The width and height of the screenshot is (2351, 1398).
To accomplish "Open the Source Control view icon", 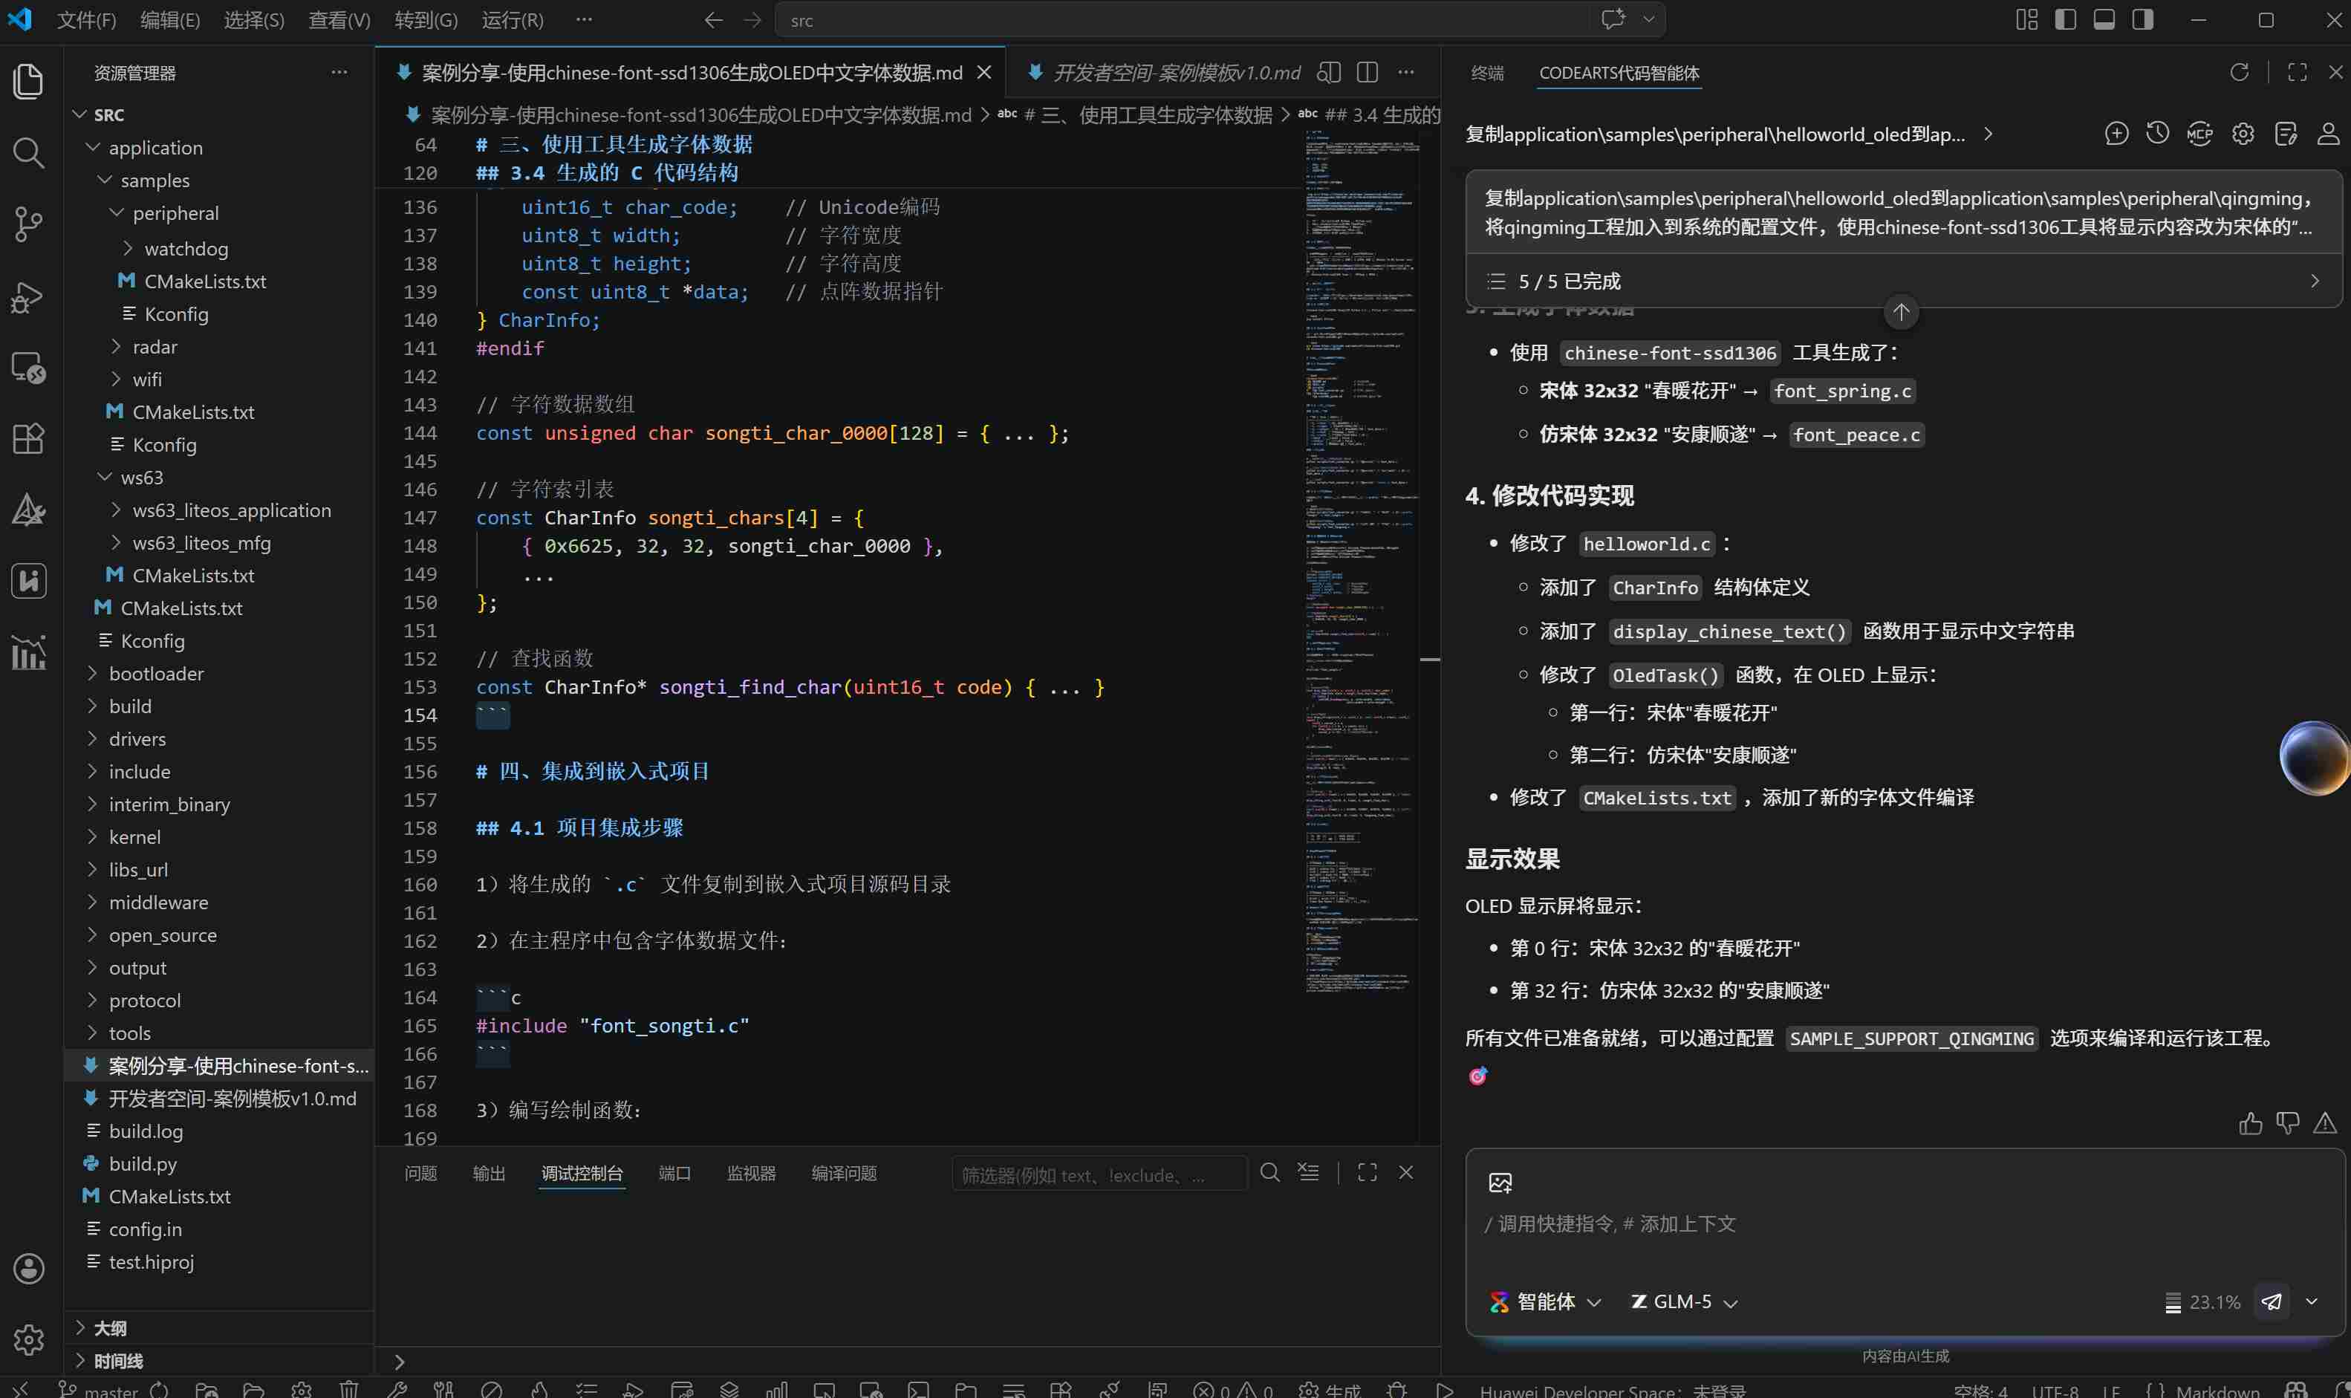I will click(28, 224).
